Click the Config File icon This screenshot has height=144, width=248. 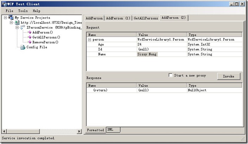tap(23, 47)
